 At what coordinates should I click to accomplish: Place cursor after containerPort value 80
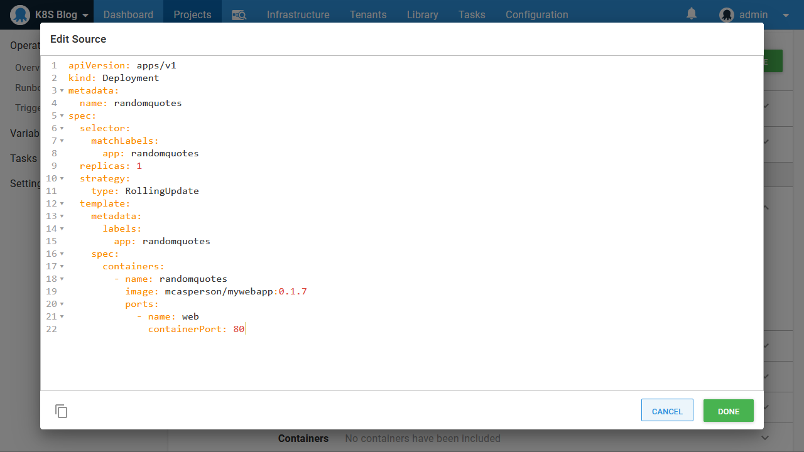tap(245, 329)
